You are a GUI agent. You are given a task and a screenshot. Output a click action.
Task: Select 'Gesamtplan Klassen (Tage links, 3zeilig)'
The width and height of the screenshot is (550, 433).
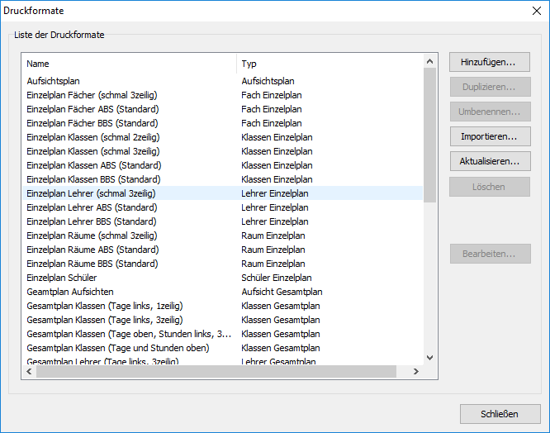pyautogui.click(x=105, y=320)
